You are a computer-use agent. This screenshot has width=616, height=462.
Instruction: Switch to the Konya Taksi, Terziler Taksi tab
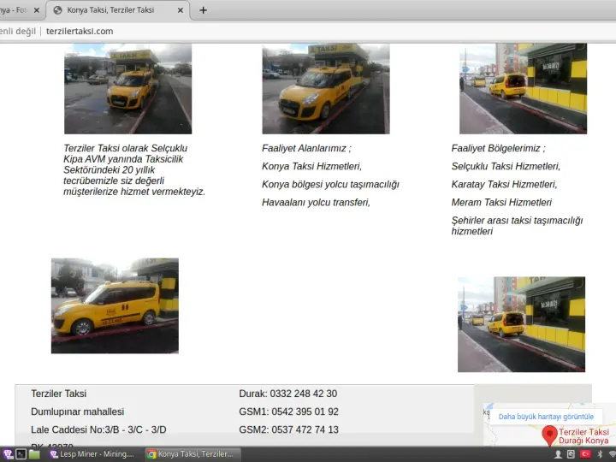tap(118, 10)
